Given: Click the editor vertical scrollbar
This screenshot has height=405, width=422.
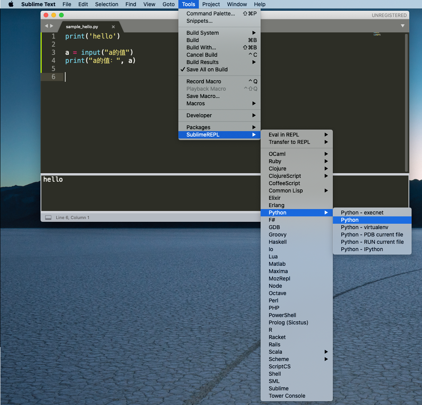Looking at the screenshot, I should (406, 102).
